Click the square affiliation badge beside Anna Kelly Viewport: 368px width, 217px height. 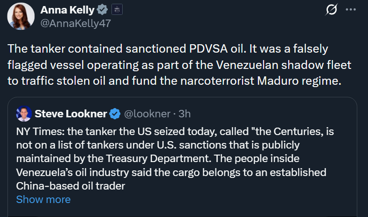click(x=117, y=10)
